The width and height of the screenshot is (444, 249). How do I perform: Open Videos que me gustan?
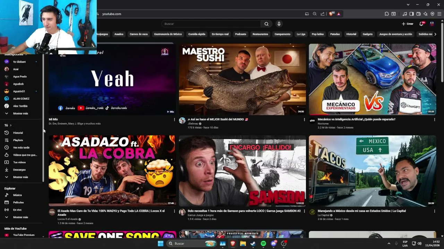(x=21, y=155)
